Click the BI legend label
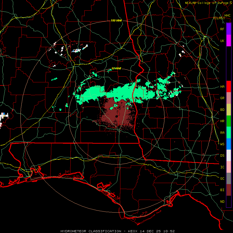Image resolution: width=233 pixels, height=233 pixels. 222,190
